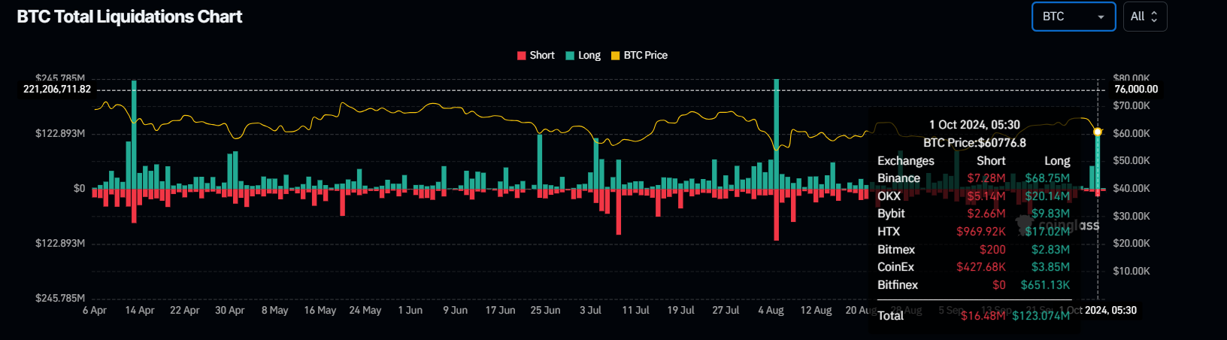Click the BTC Total Liquidations Chart title
Image resolution: width=1227 pixels, height=340 pixels.
(129, 17)
